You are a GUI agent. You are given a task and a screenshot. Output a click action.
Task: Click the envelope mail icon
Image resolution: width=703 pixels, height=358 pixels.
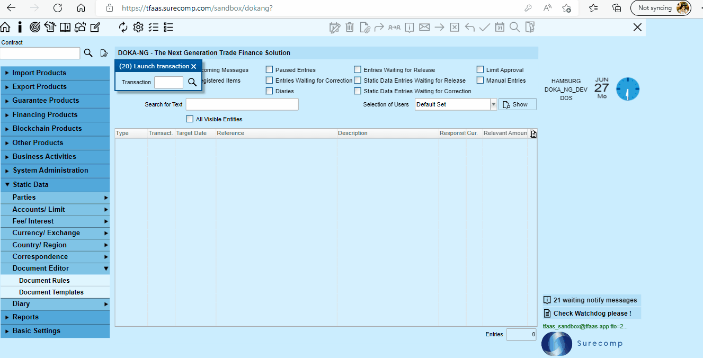(x=424, y=27)
